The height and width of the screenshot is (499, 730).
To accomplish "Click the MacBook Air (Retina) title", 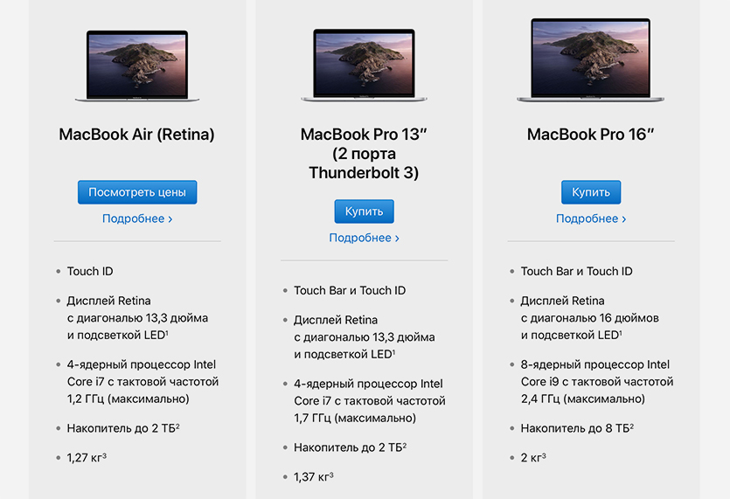I will point(137,135).
